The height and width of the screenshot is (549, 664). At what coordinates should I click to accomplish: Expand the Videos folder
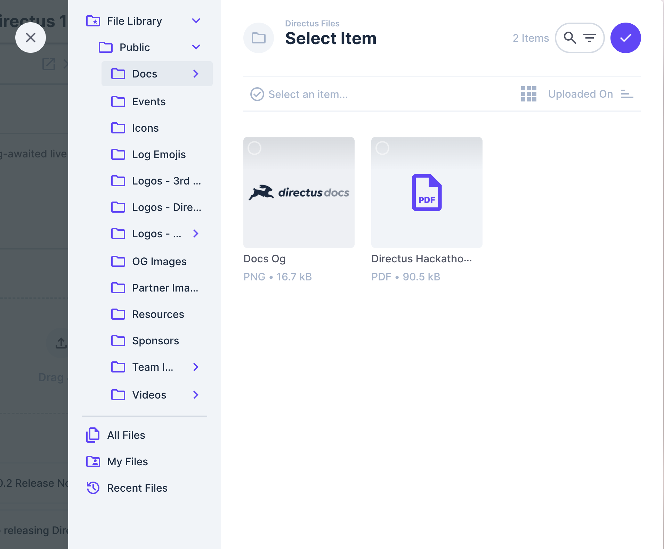click(x=196, y=395)
